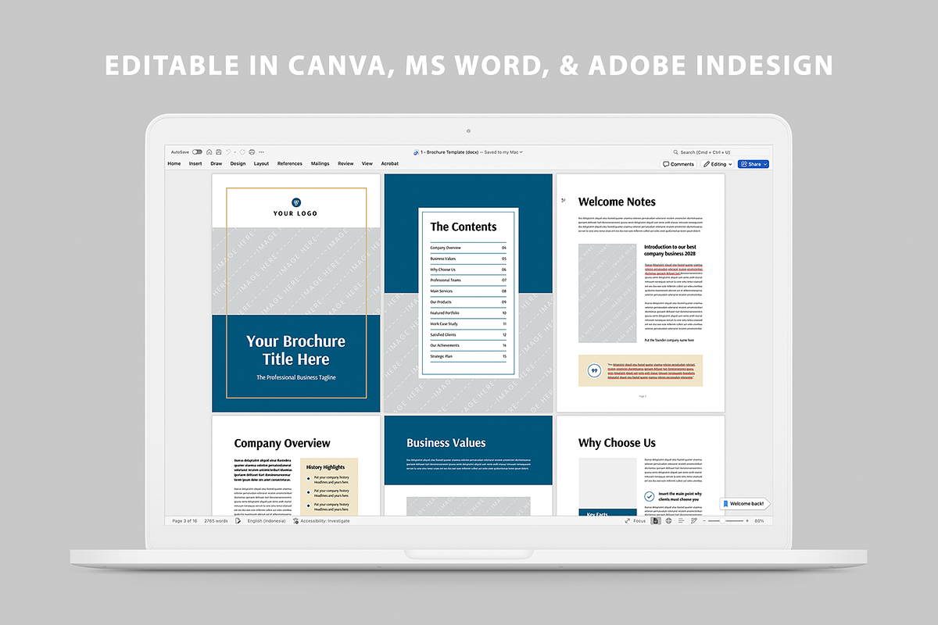Open the Insert ribbon tab
Screen dimensions: 938x625
pyautogui.click(x=195, y=164)
